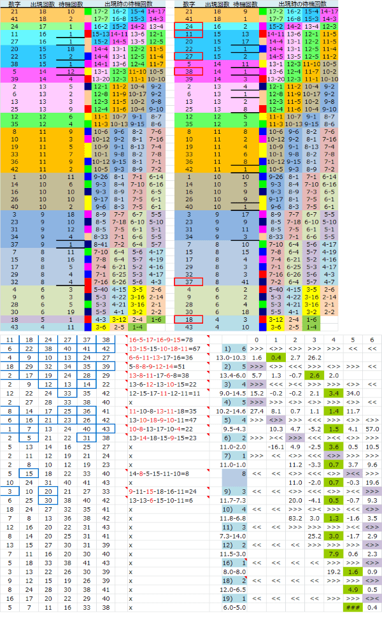Select the left table's 数字 header cell
This screenshot has width=382, height=620.
coord(14,4)
